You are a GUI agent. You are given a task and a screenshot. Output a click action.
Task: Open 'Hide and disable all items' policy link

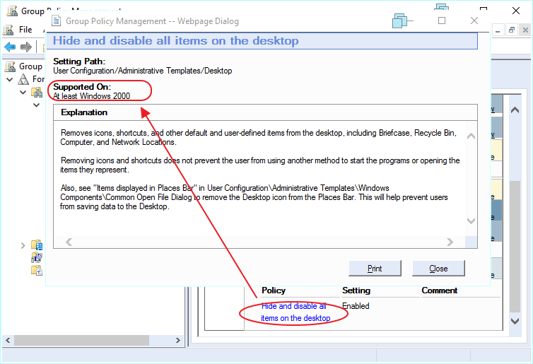tap(295, 312)
